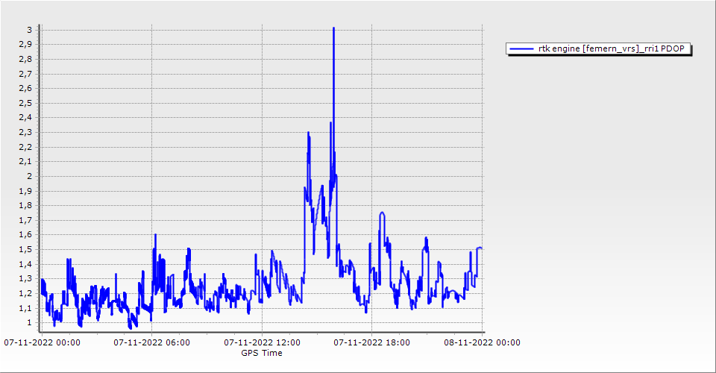Click the end of the line at right edge
The width and height of the screenshot is (716, 373).
(x=481, y=248)
